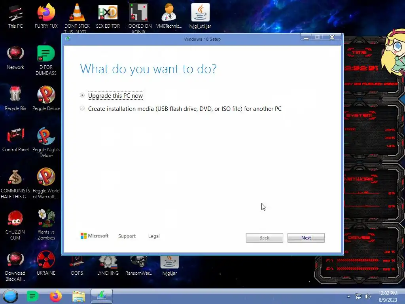This screenshot has width=405, height=304.
Task: Open the Support link
Action: click(127, 236)
